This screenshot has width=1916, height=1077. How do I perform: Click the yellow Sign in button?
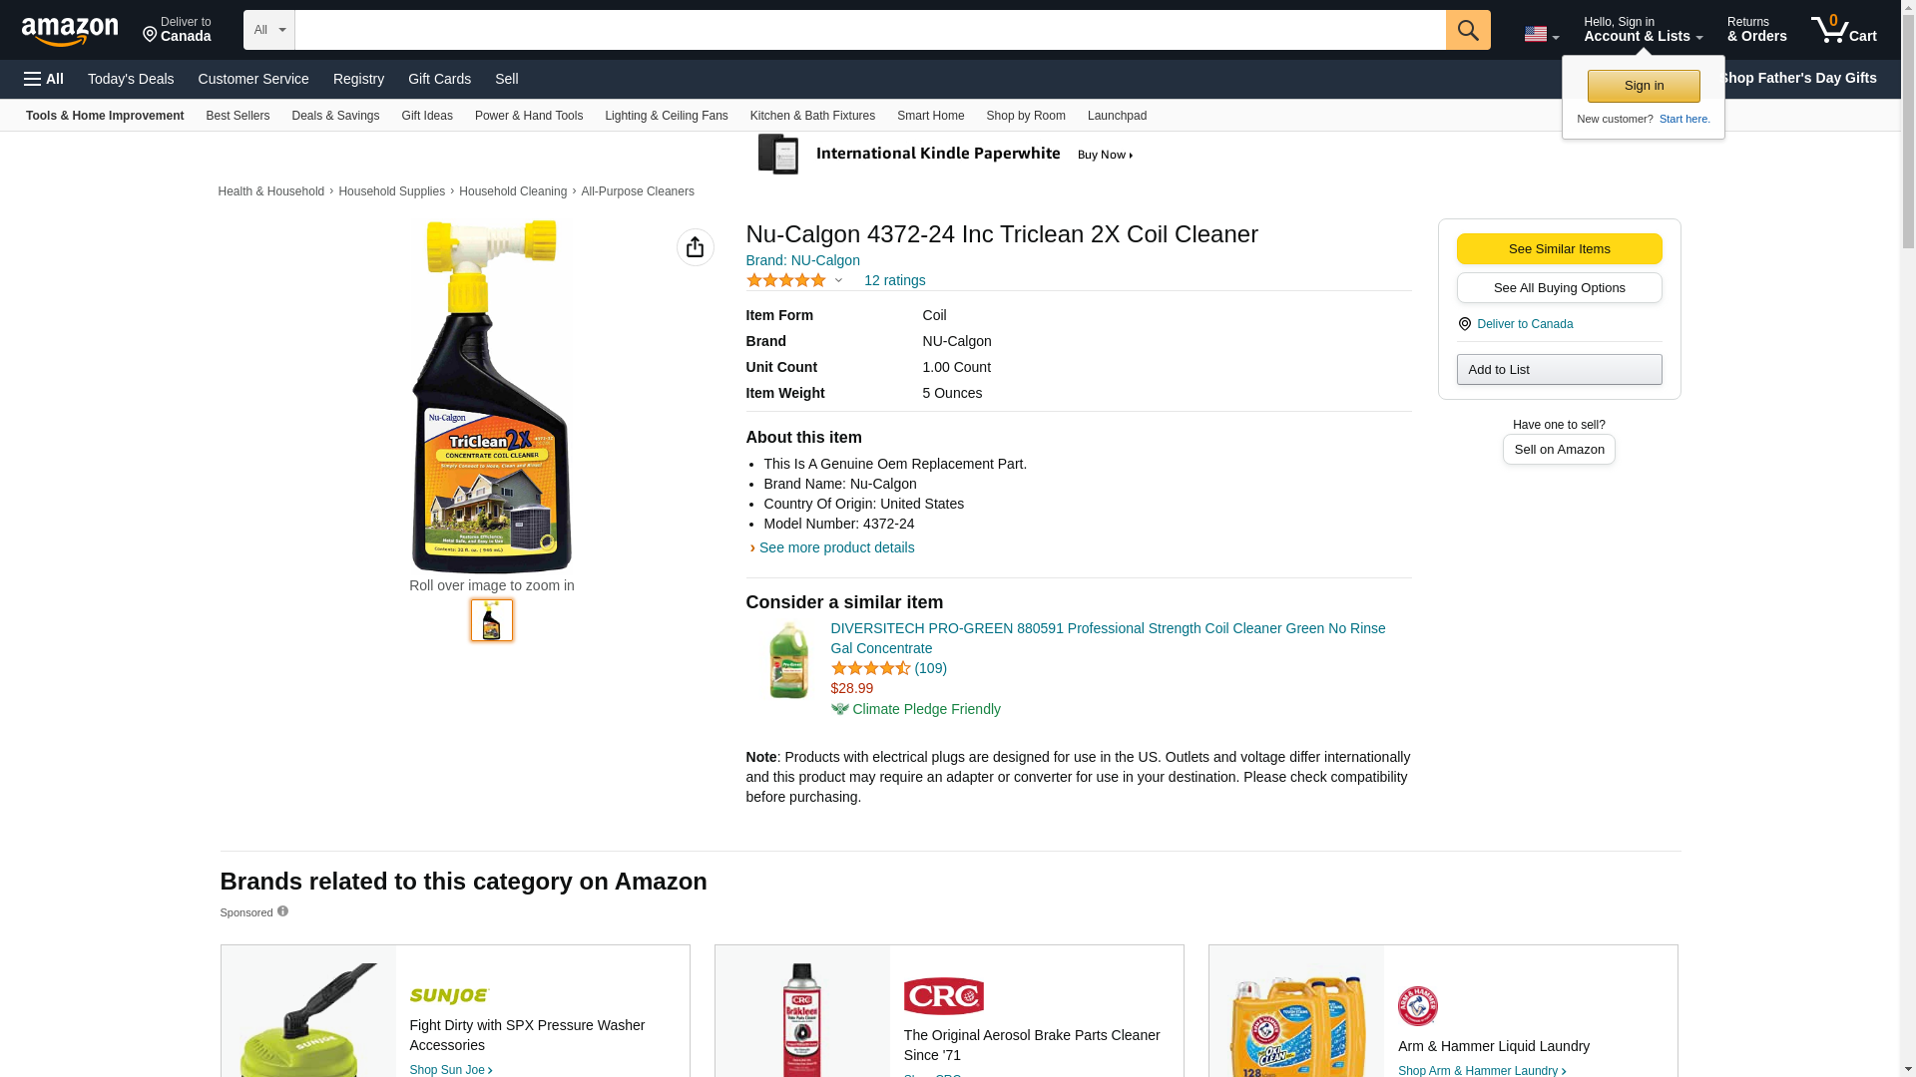[x=1643, y=86]
